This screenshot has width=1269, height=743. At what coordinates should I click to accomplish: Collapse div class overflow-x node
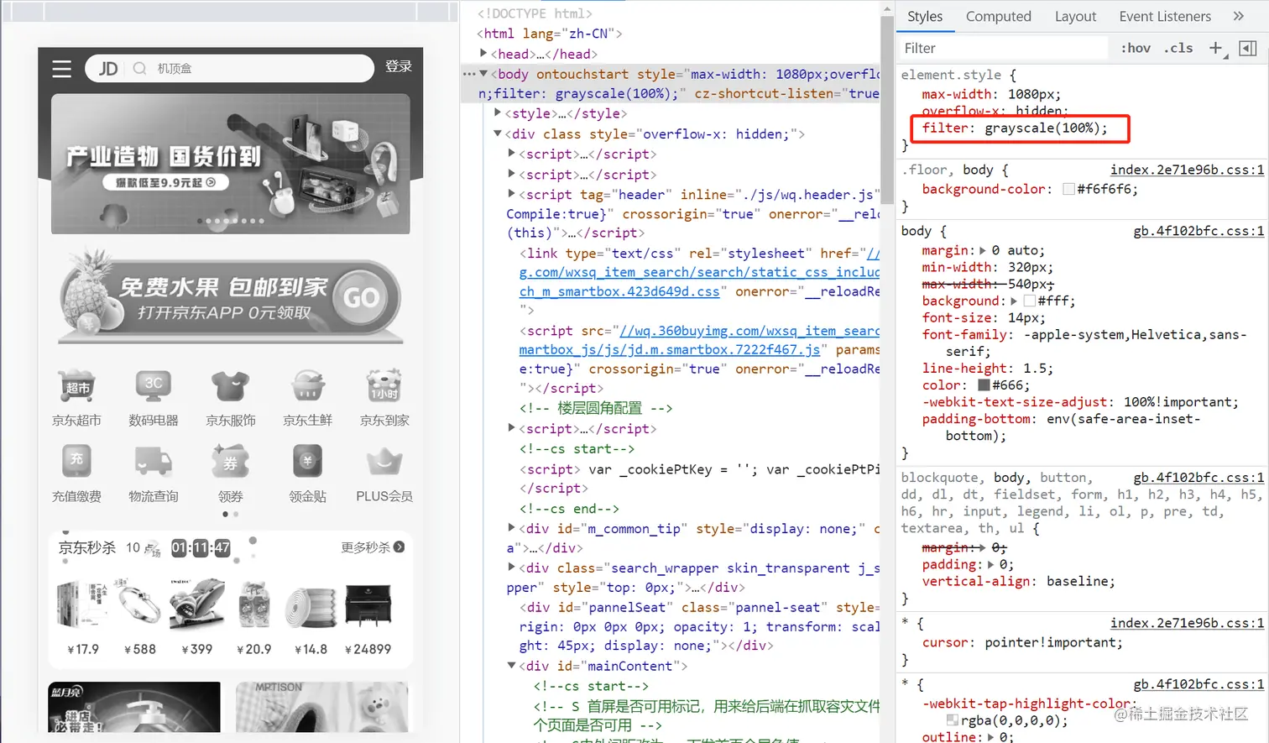click(498, 133)
